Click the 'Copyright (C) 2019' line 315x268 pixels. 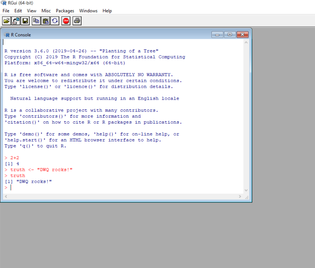click(x=95, y=57)
